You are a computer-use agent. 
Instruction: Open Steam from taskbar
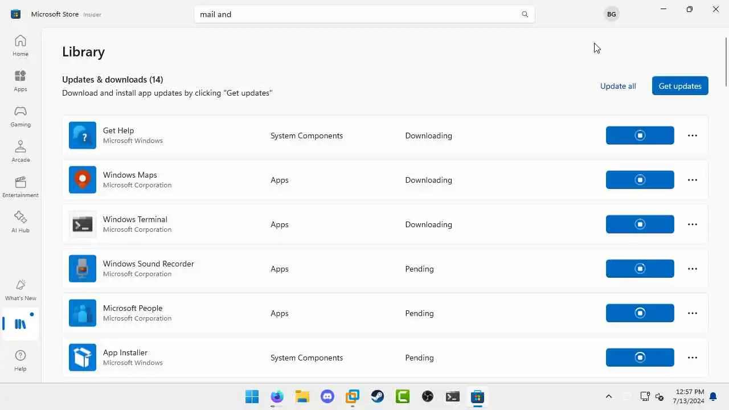point(378,396)
